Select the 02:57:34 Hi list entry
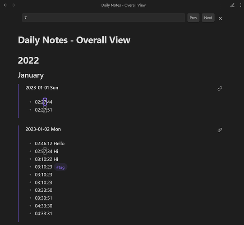244x225 pixels. 46,151
